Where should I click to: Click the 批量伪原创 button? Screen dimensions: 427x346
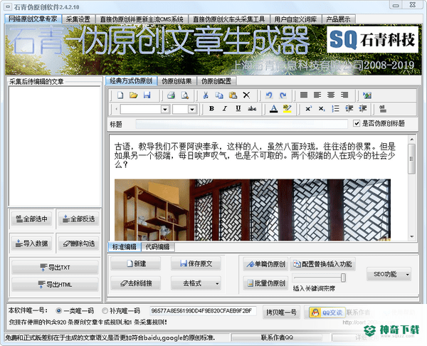click(x=265, y=283)
